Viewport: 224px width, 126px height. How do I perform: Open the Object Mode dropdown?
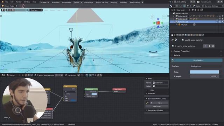9,6
